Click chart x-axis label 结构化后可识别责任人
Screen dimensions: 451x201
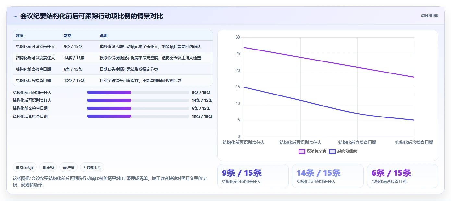click(x=300, y=142)
